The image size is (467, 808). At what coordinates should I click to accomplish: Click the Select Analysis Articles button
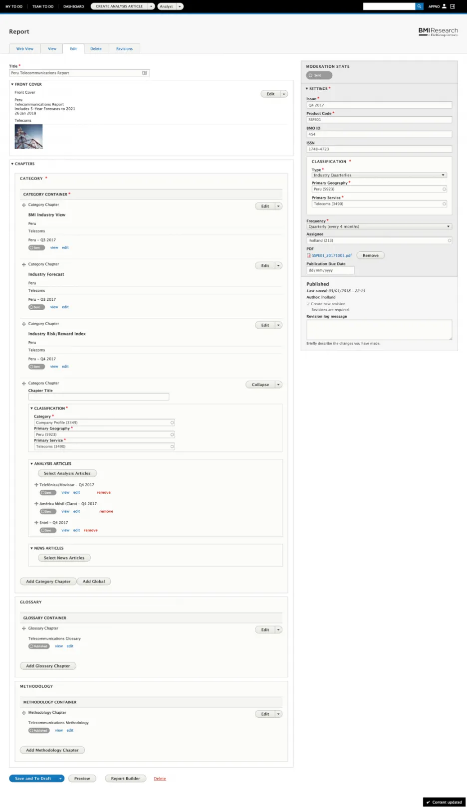pyautogui.click(x=67, y=473)
